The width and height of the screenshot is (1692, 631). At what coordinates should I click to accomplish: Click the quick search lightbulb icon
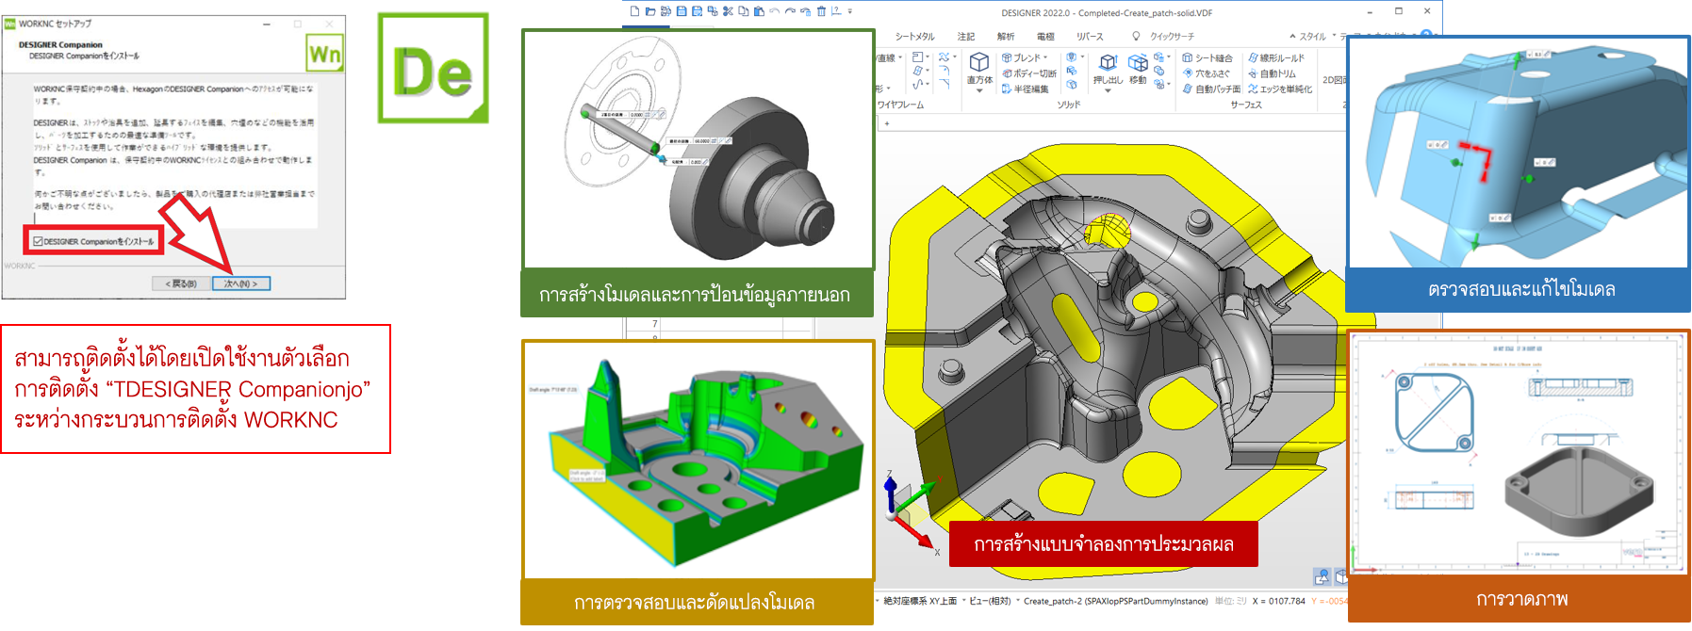pos(1136,36)
